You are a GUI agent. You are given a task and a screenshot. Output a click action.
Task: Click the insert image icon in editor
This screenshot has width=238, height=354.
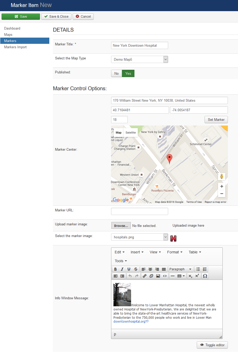pyautogui.click(x=158, y=276)
